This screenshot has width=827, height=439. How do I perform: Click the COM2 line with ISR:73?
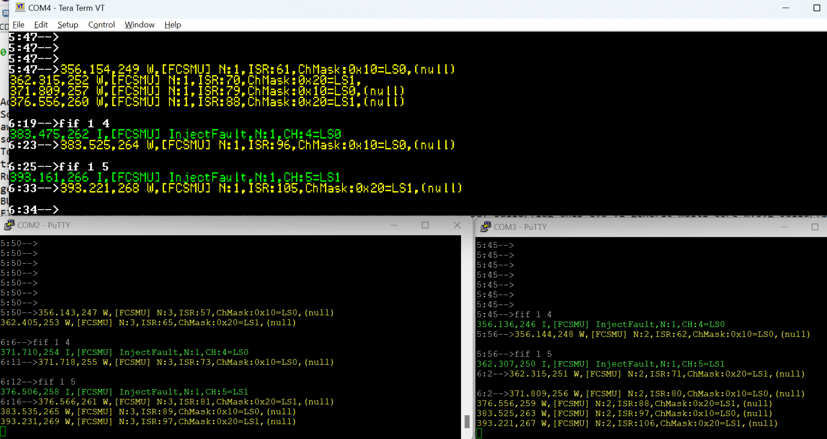pyautogui.click(x=186, y=362)
